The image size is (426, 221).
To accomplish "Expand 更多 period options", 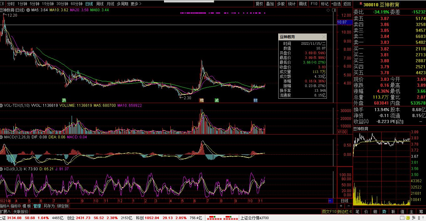I will tap(136, 4).
